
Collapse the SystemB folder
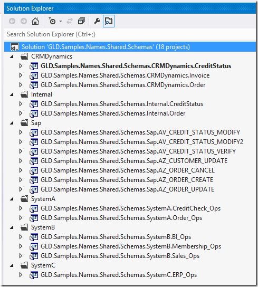[12, 227]
